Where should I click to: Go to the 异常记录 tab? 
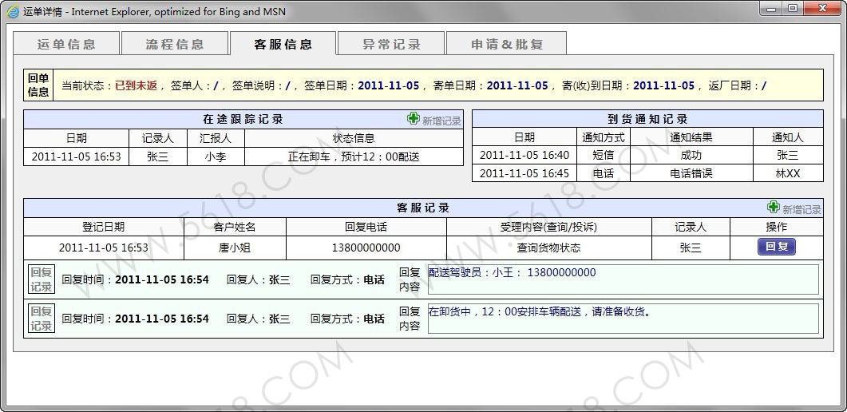click(392, 45)
